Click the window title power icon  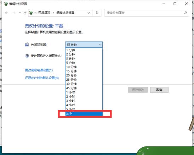(x=6, y=4)
